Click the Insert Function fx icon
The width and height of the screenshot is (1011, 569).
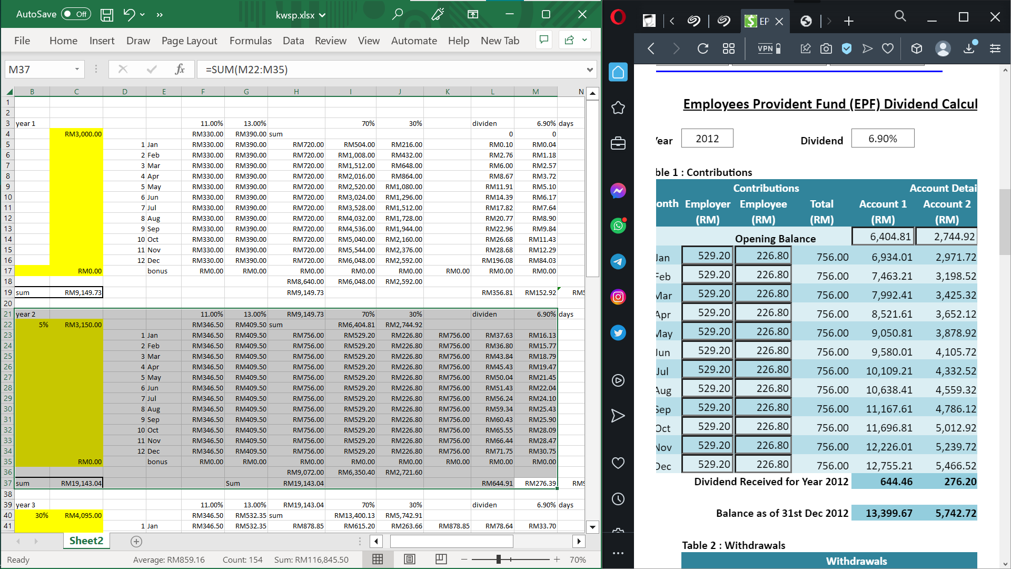click(x=180, y=69)
